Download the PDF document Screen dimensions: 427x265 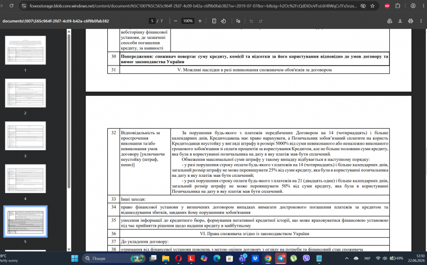pos(400,21)
